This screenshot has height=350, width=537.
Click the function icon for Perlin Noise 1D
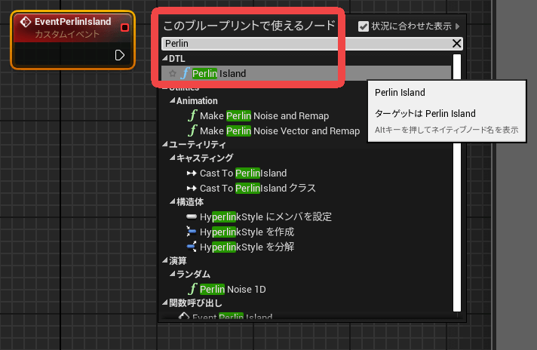(x=193, y=289)
